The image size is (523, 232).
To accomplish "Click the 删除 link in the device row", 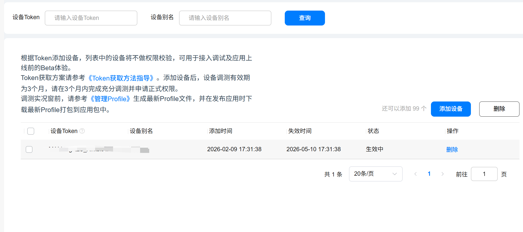I will tap(452, 150).
